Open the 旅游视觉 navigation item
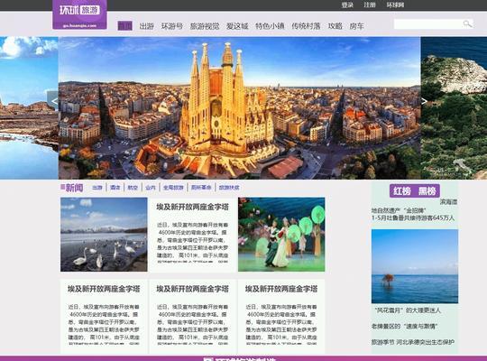 tap(205, 26)
